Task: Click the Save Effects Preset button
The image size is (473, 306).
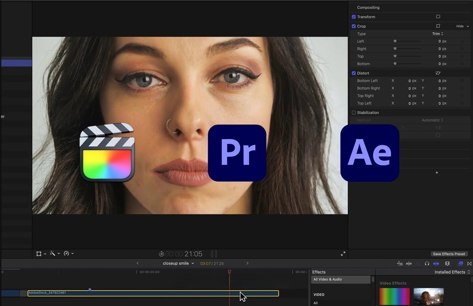Action: [449, 253]
